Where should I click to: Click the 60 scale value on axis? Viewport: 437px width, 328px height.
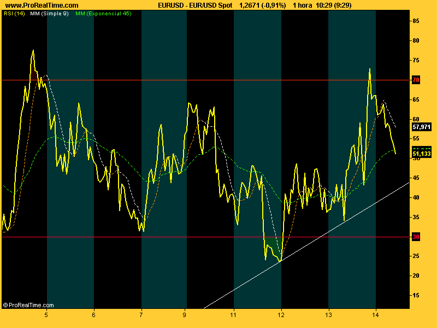click(x=416, y=119)
